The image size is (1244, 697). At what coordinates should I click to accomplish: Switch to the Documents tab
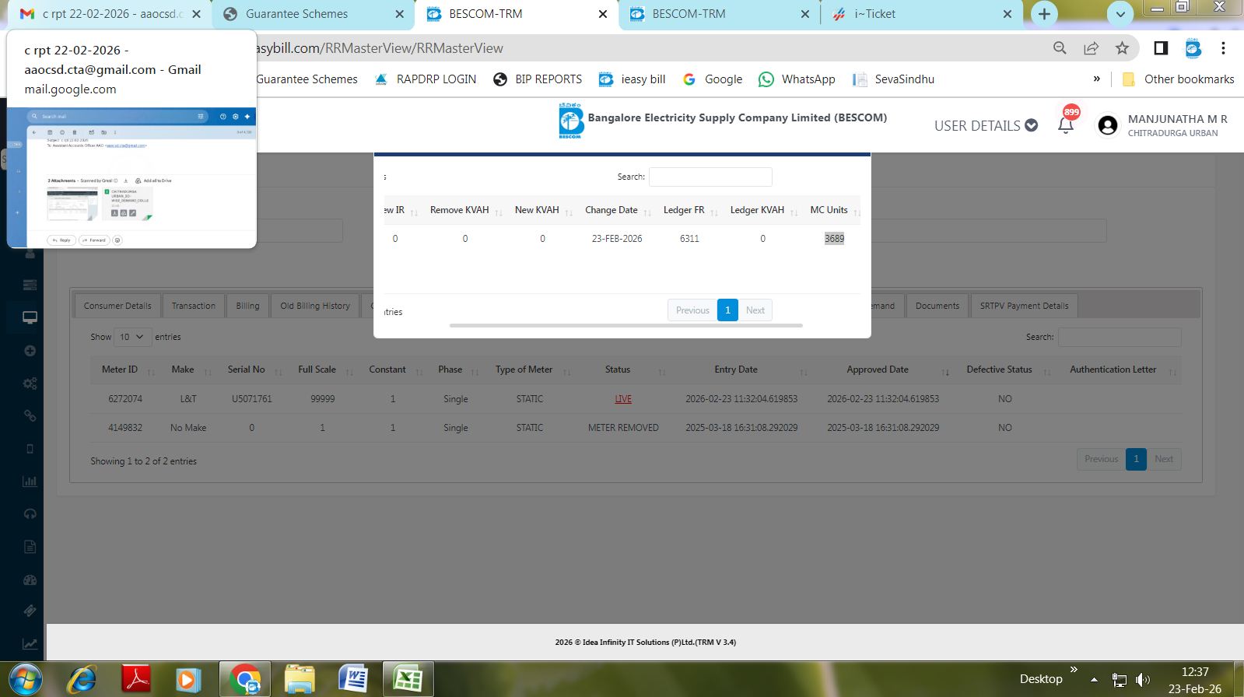(937, 306)
